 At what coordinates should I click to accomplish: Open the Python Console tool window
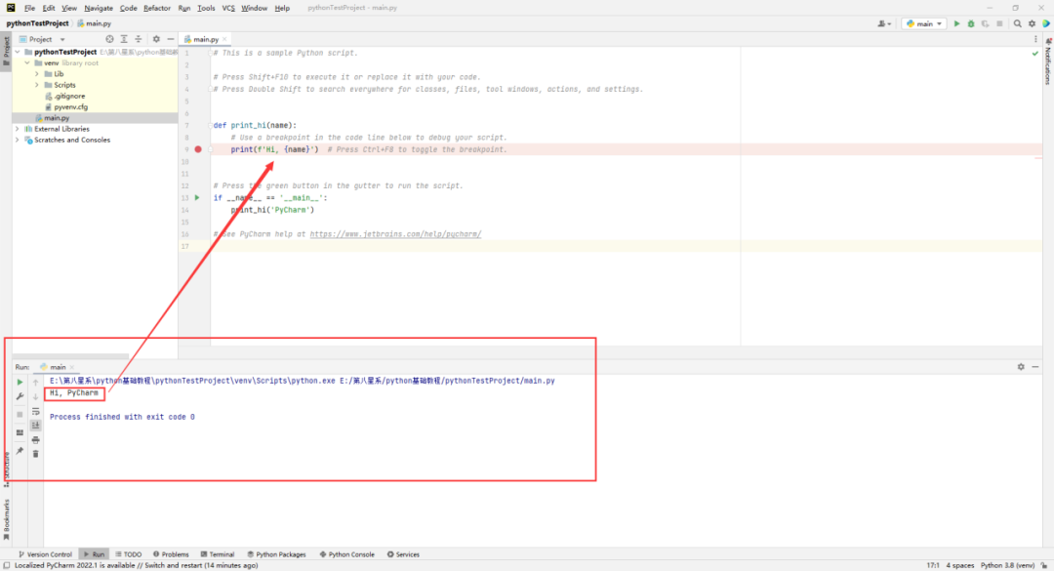[x=346, y=554]
